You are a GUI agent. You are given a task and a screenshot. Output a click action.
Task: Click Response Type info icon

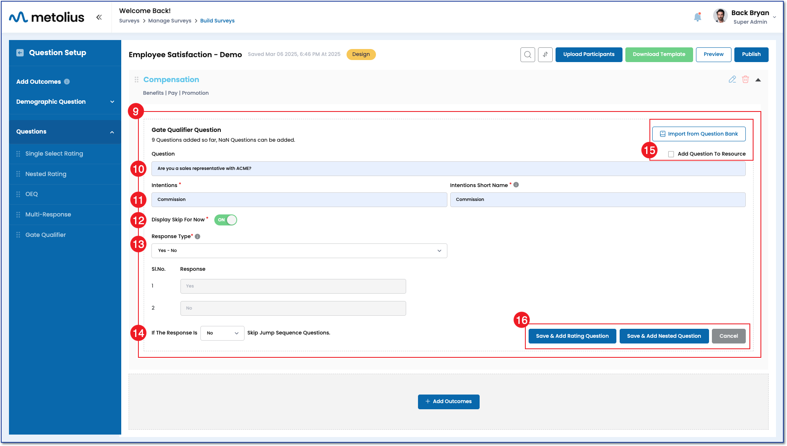(198, 236)
